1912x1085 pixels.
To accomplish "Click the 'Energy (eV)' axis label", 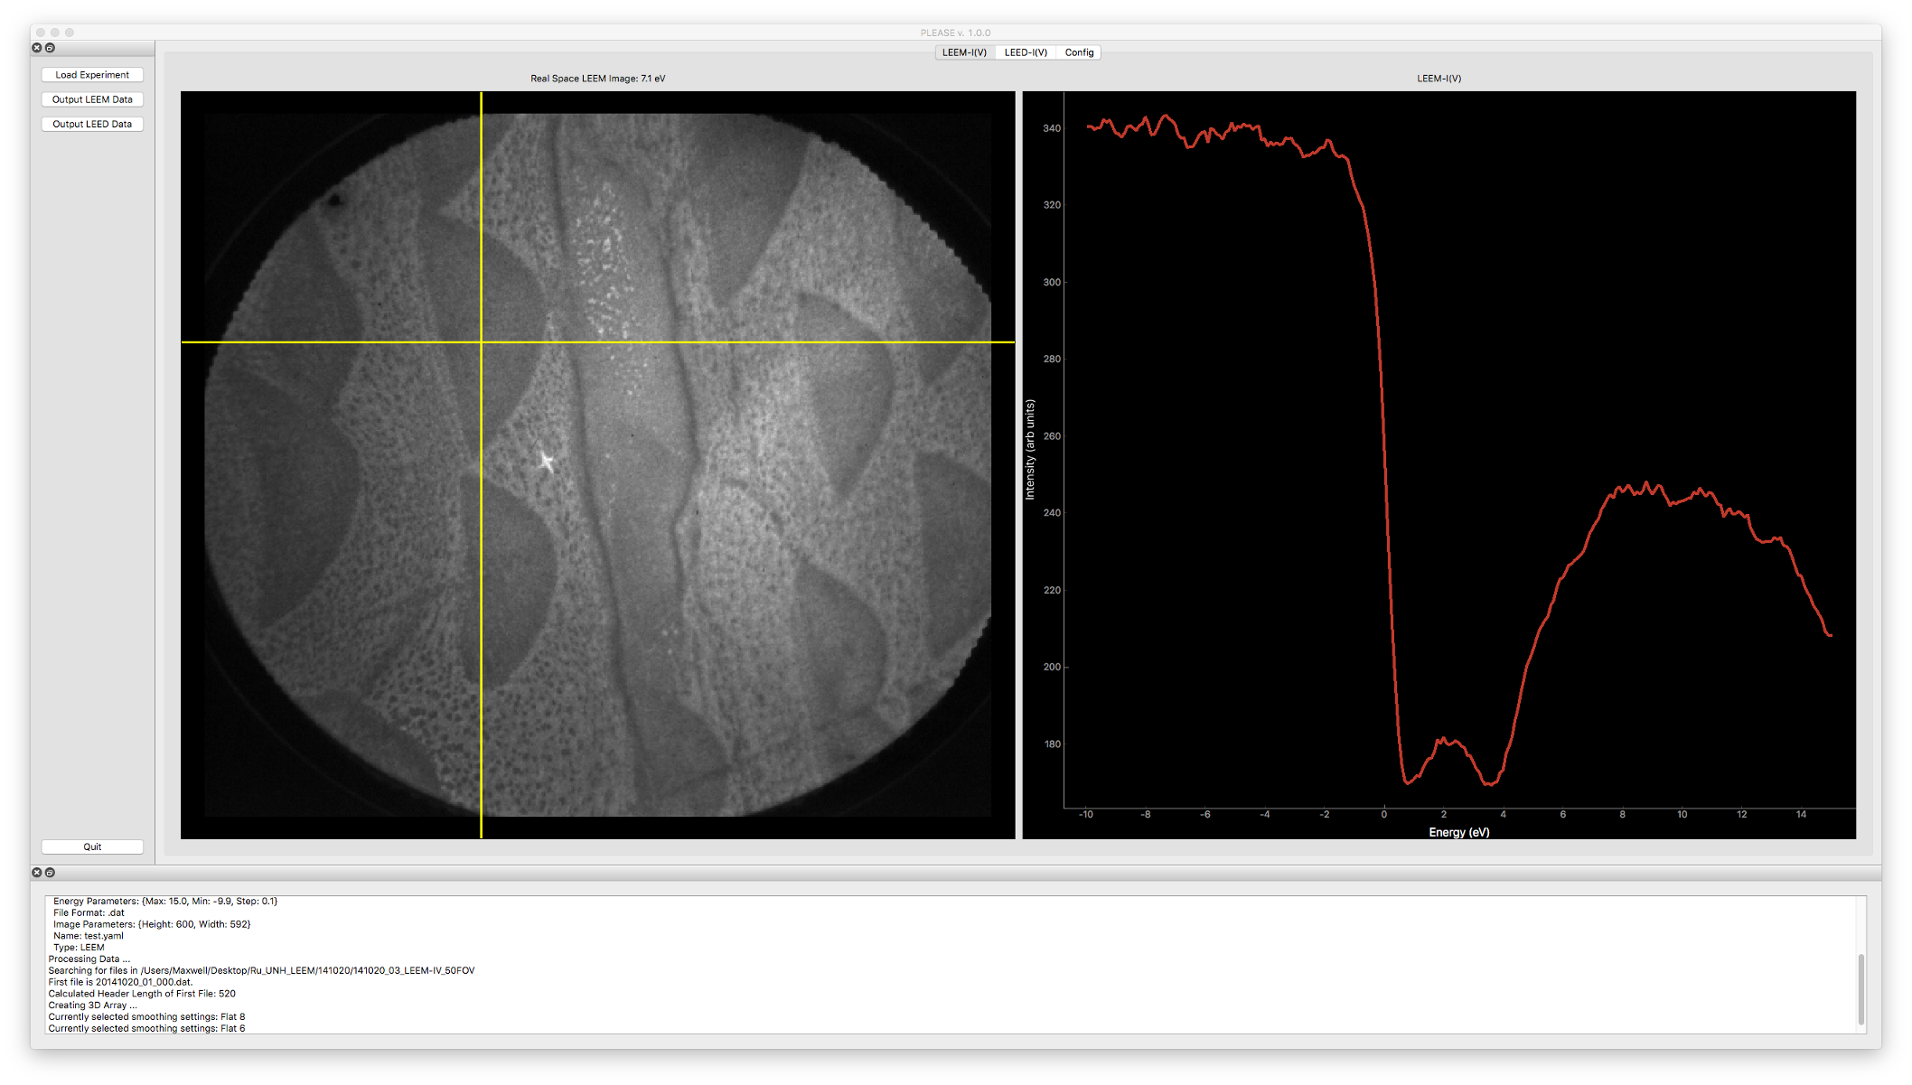I will pos(1458,832).
